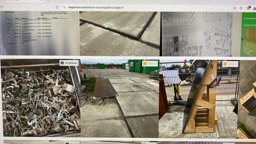Reload the page with the refresh icon
This screenshot has width=256, height=144.
[x=2, y=7]
